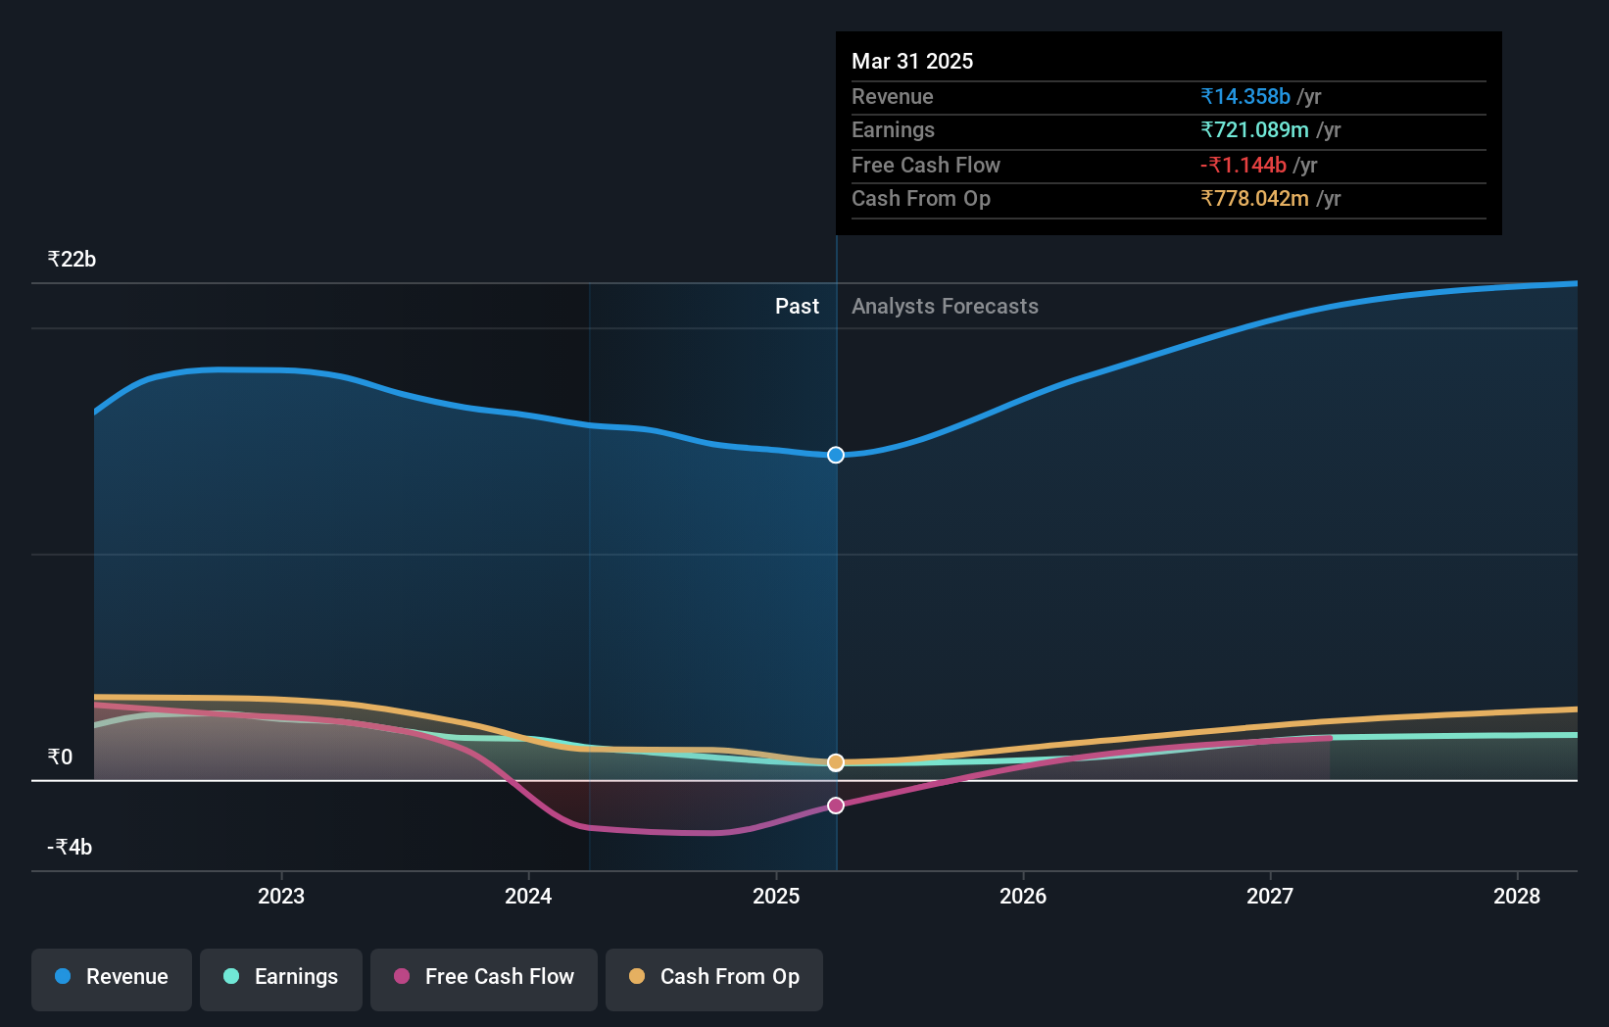Select the Revenue data point marker at 2025
Image resolution: width=1609 pixels, height=1027 pixels.
click(836, 455)
